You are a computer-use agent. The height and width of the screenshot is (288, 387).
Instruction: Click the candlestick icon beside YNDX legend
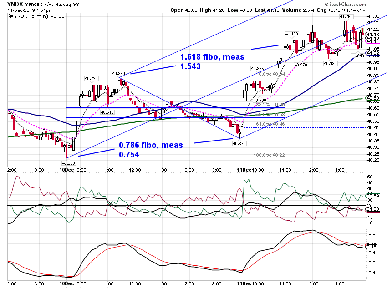tap(10, 16)
